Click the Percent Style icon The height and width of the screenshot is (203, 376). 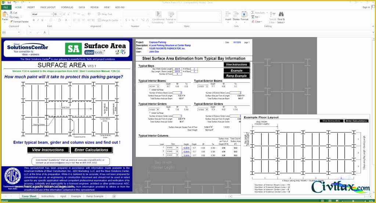133,21
